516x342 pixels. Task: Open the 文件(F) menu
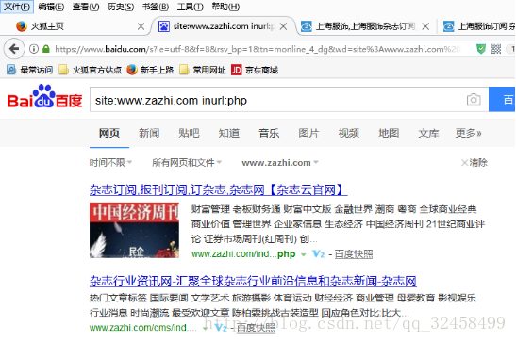pos(17,7)
